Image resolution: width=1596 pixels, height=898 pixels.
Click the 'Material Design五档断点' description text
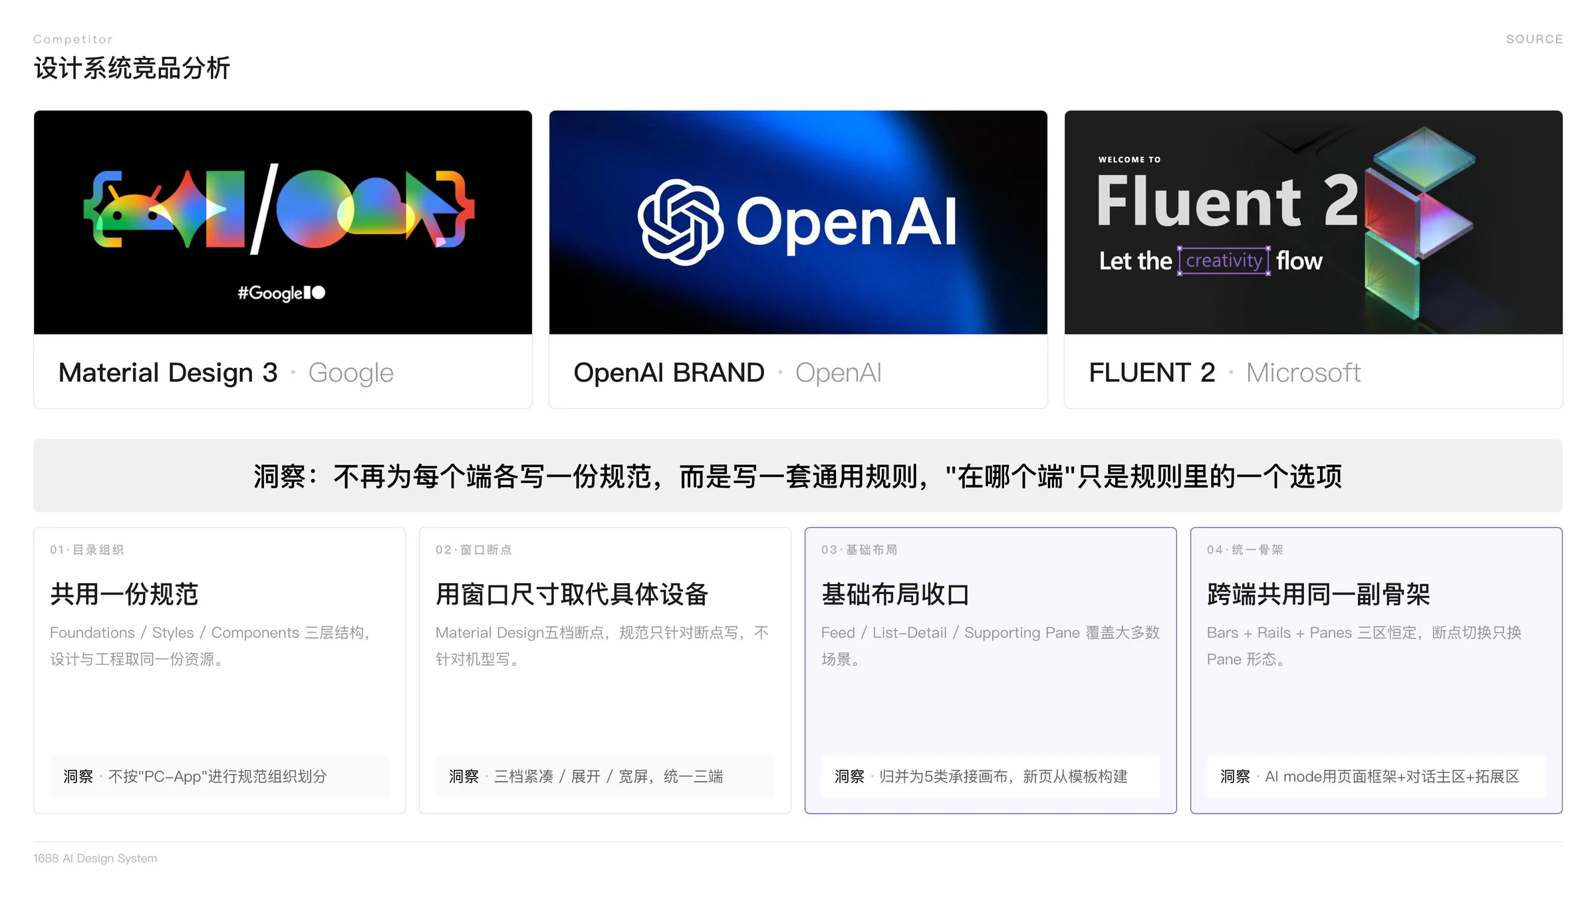(x=602, y=646)
